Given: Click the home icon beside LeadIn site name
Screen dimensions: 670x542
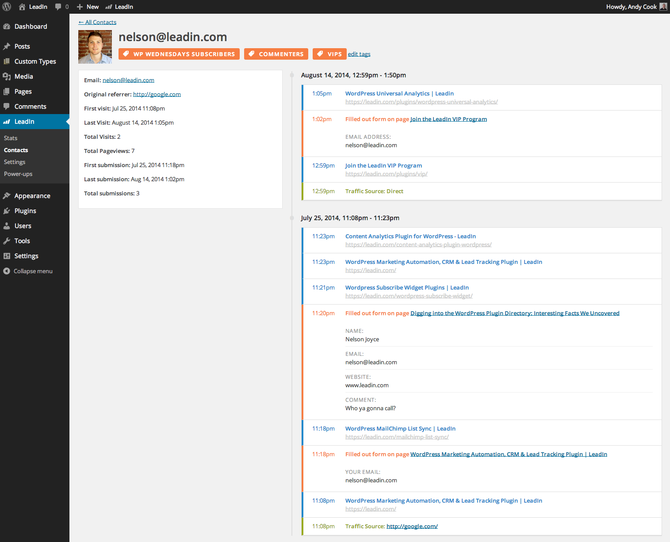Looking at the screenshot, I should click(x=22, y=7).
